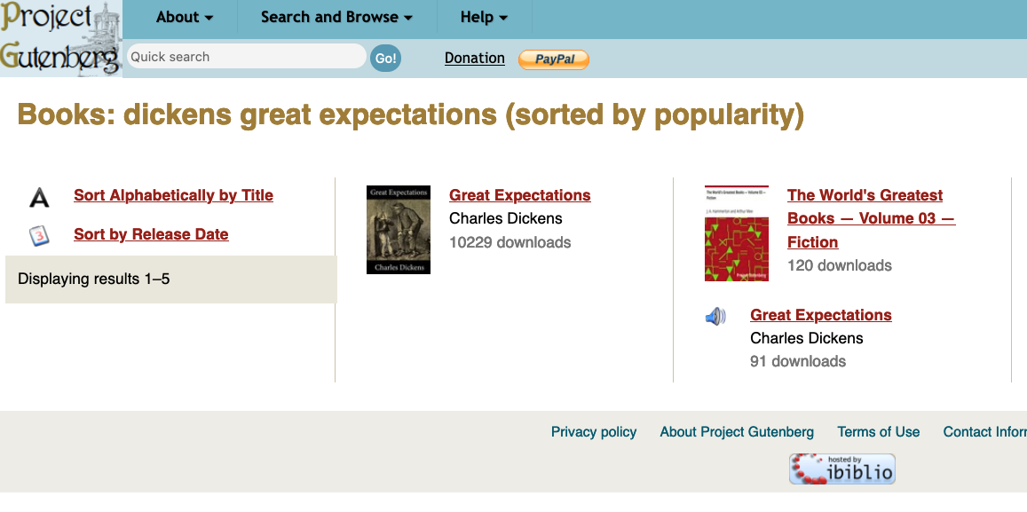Open the Great Expectations book cover thumbnail

(x=399, y=230)
